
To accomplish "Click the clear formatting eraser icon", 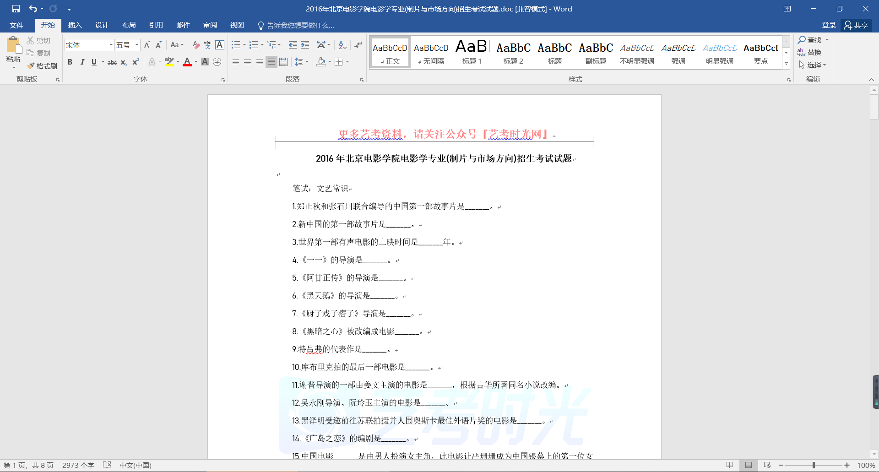I will pyautogui.click(x=196, y=45).
